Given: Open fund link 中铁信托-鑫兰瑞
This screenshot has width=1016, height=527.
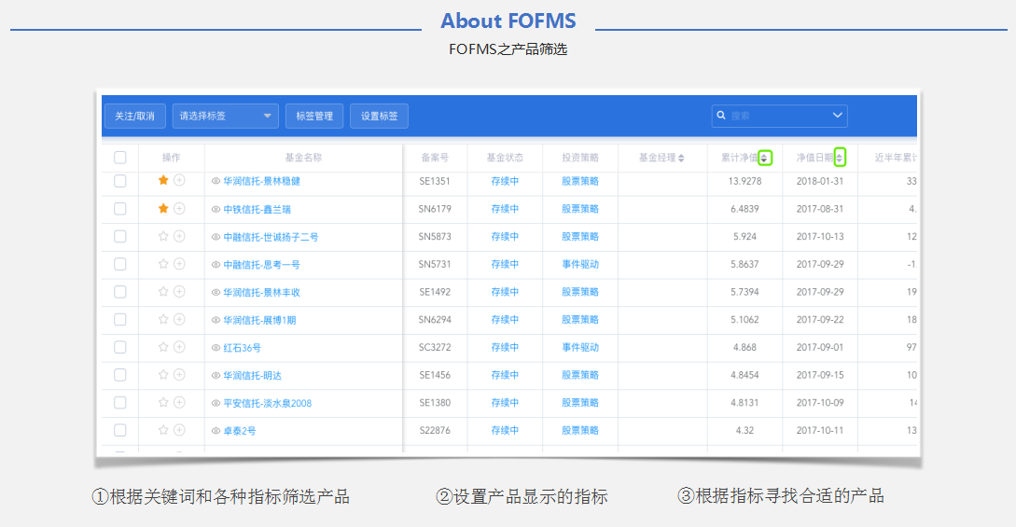Looking at the screenshot, I should click(257, 209).
